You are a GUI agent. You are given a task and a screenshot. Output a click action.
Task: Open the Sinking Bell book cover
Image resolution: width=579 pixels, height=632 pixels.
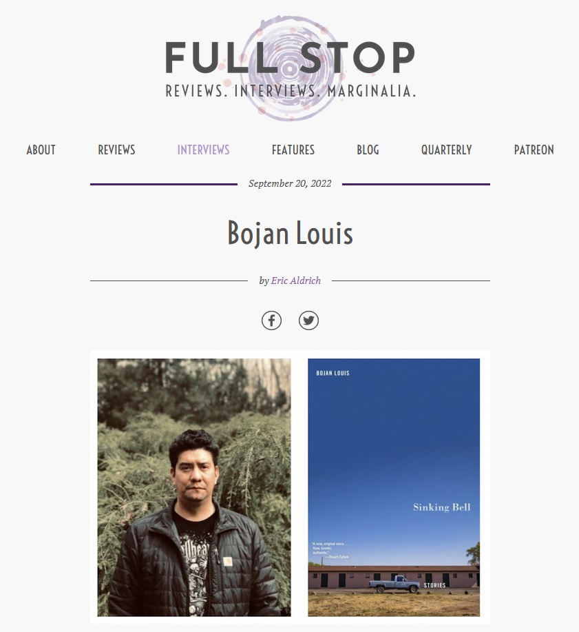click(394, 487)
